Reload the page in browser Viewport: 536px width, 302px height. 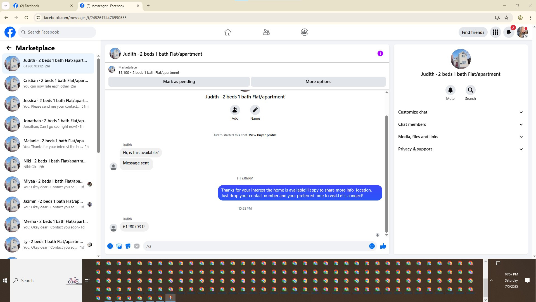point(26,18)
